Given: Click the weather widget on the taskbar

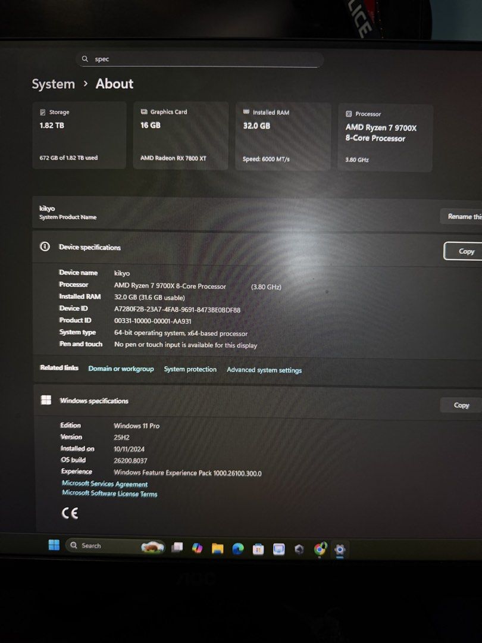Looking at the screenshot, I should [152, 545].
